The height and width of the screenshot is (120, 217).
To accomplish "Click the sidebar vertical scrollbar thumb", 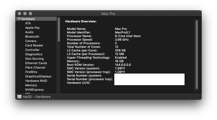I will pyautogui.click(x=59, y=30).
